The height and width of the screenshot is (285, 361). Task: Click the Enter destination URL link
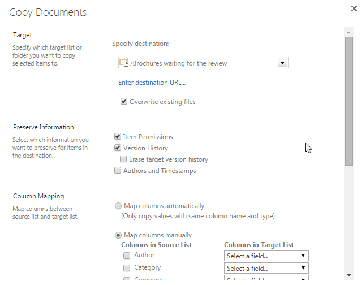coord(152,83)
